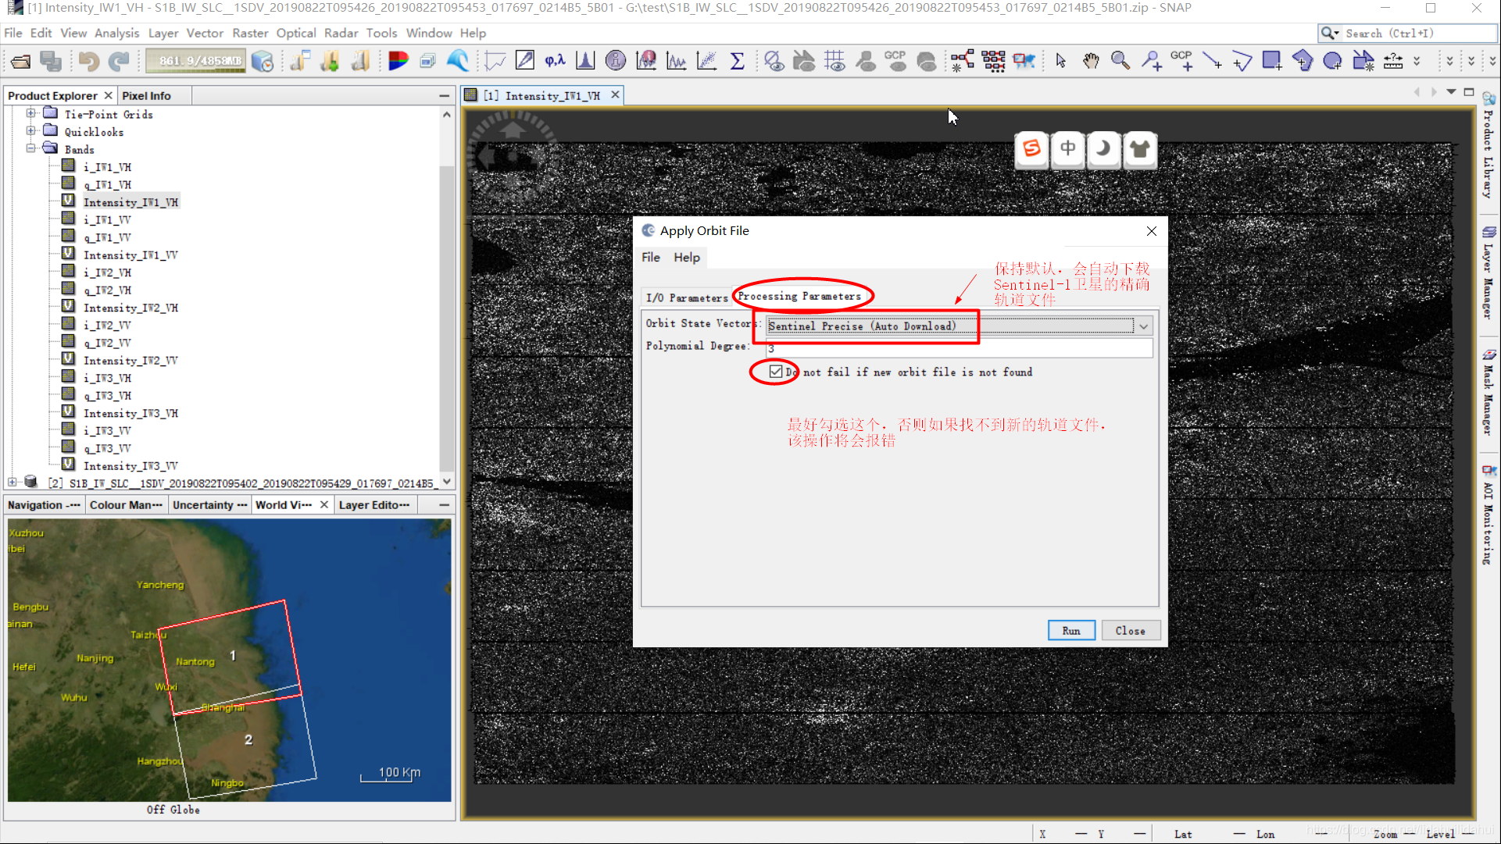The height and width of the screenshot is (844, 1501).
Task: Enable Do not fail if orbit file not found
Action: point(775,372)
